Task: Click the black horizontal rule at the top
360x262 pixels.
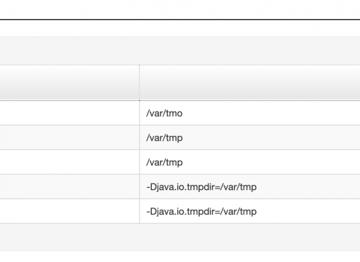Action: point(180,20)
